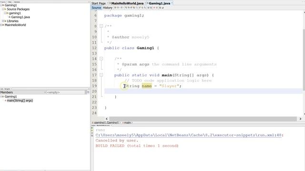Select the MainHelloWorld project
This screenshot has height=171, width=305.
(x=15, y=25)
